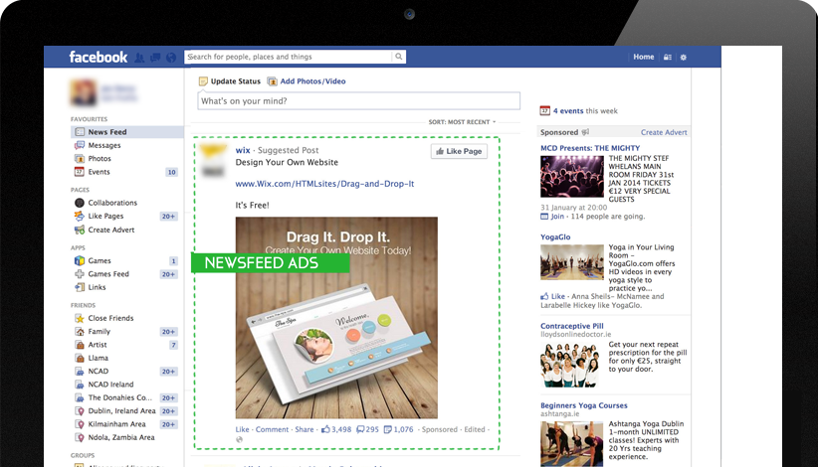The height and width of the screenshot is (467, 818).
Task: Open Contraceptive Pill ad image
Action: pos(569,365)
